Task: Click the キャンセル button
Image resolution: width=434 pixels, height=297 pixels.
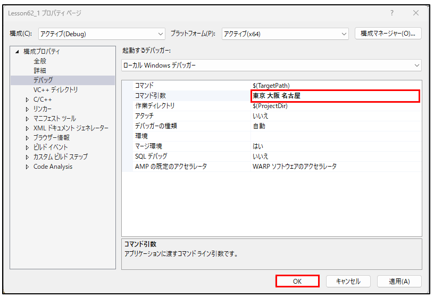Action: click(x=347, y=281)
